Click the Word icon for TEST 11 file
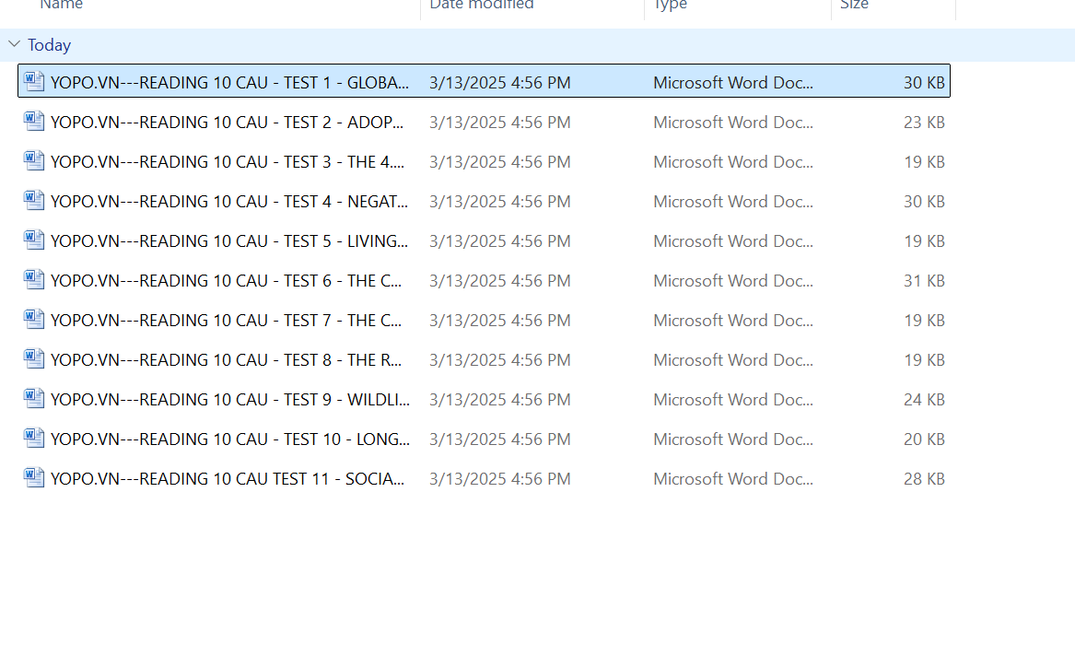This screenshot has height=656, width=1075. coord(34,478)
